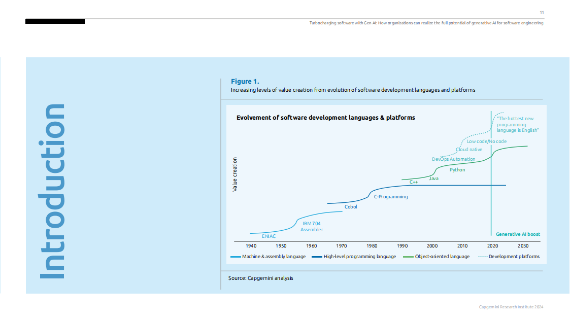Select the Python point on the curve

coord(456,169)
